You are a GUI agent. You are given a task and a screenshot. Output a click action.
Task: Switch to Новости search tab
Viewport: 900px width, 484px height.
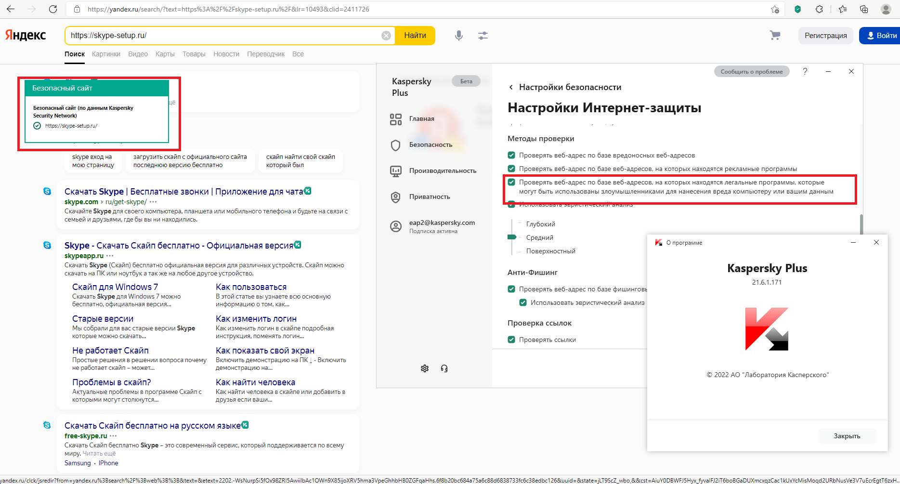click(x=226, y=54)
